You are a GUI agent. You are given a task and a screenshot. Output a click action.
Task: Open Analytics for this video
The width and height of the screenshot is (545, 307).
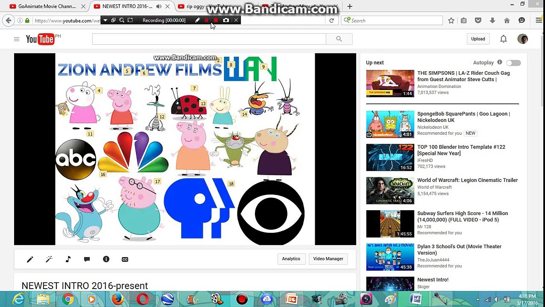click(x=291, y=259)
